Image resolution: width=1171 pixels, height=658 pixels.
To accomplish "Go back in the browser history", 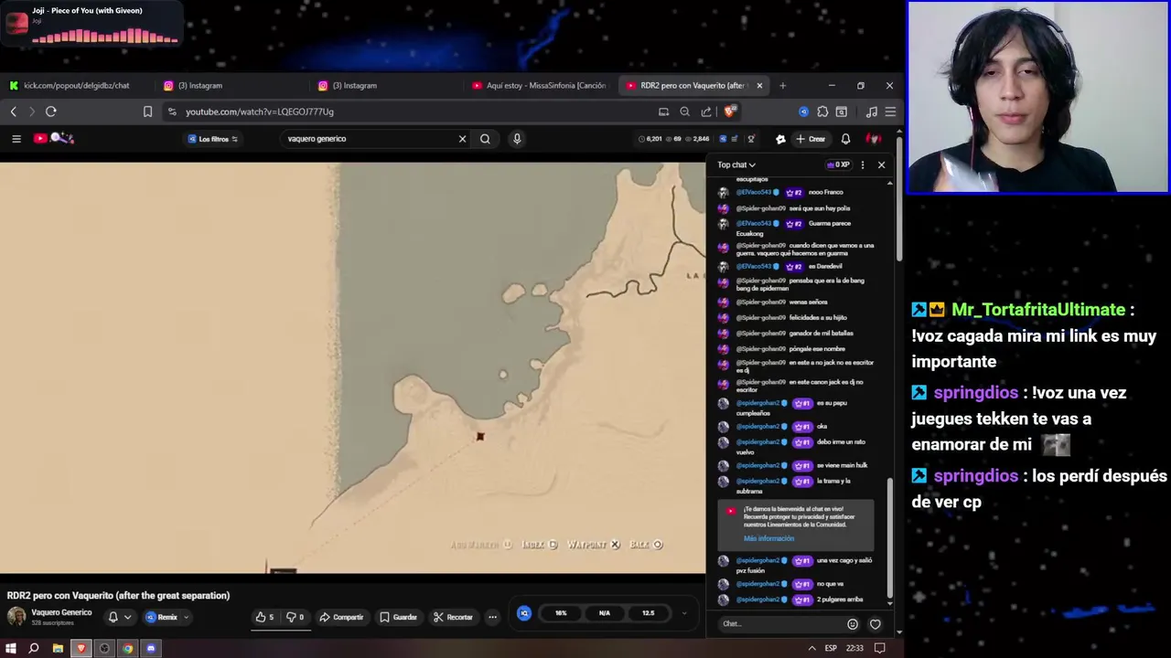I will point(14,111).
